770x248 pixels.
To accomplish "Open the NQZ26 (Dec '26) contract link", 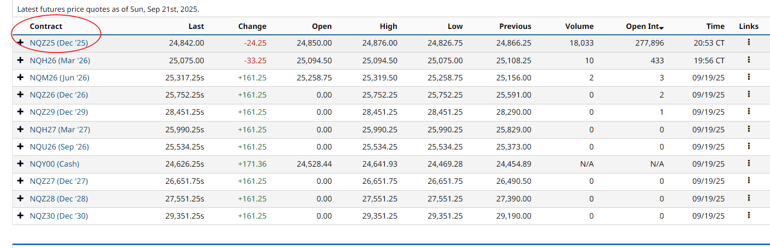I will point(59,95).
